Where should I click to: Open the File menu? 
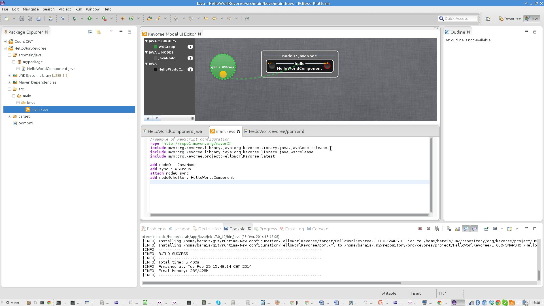(5, 9)
